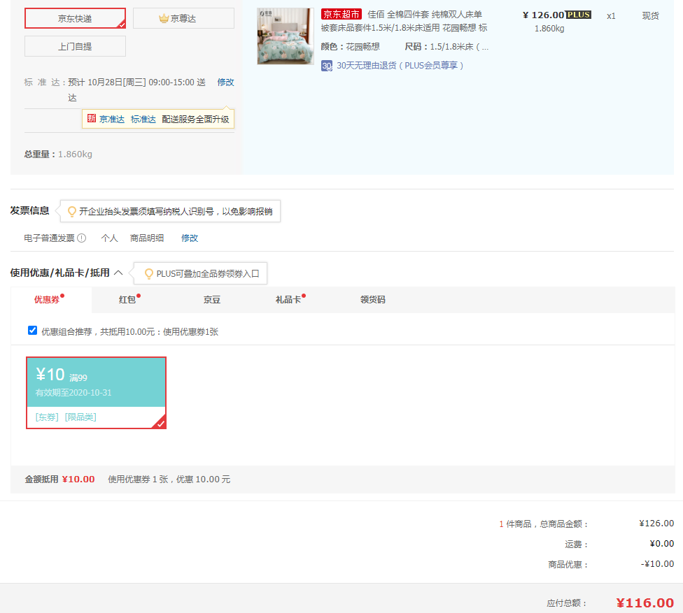
Task: Click the crown icon on 京尊达
Action: (164, 18)
